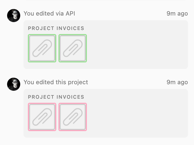Open first green-bordered attachment in API edit
This screenshot has width=194, height=145.
pyautogui.click(x=42, y=48)
